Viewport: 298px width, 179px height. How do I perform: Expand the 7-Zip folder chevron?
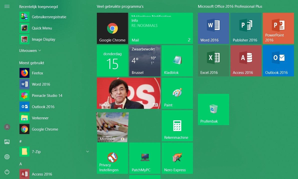(x=88, y=152)
